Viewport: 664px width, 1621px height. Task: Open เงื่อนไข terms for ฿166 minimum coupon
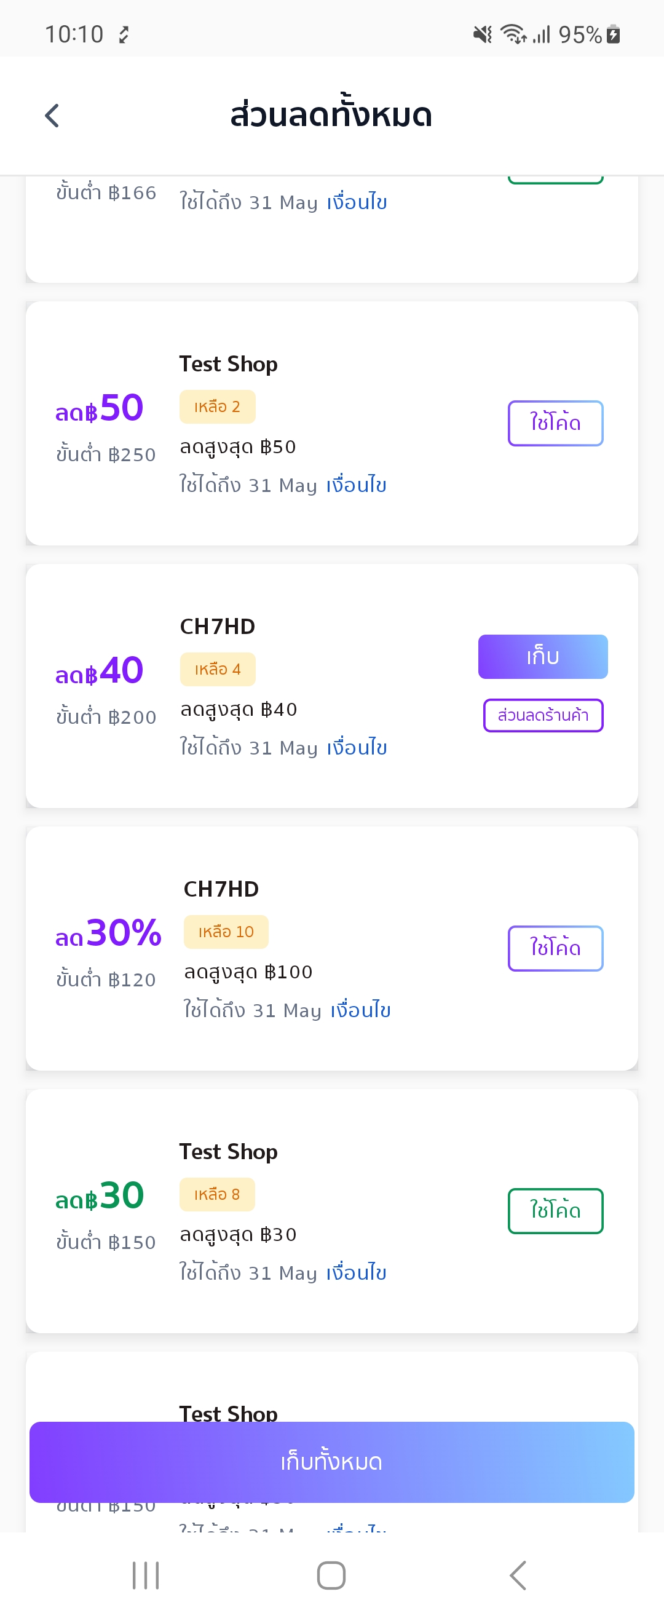tap(357, 201)
